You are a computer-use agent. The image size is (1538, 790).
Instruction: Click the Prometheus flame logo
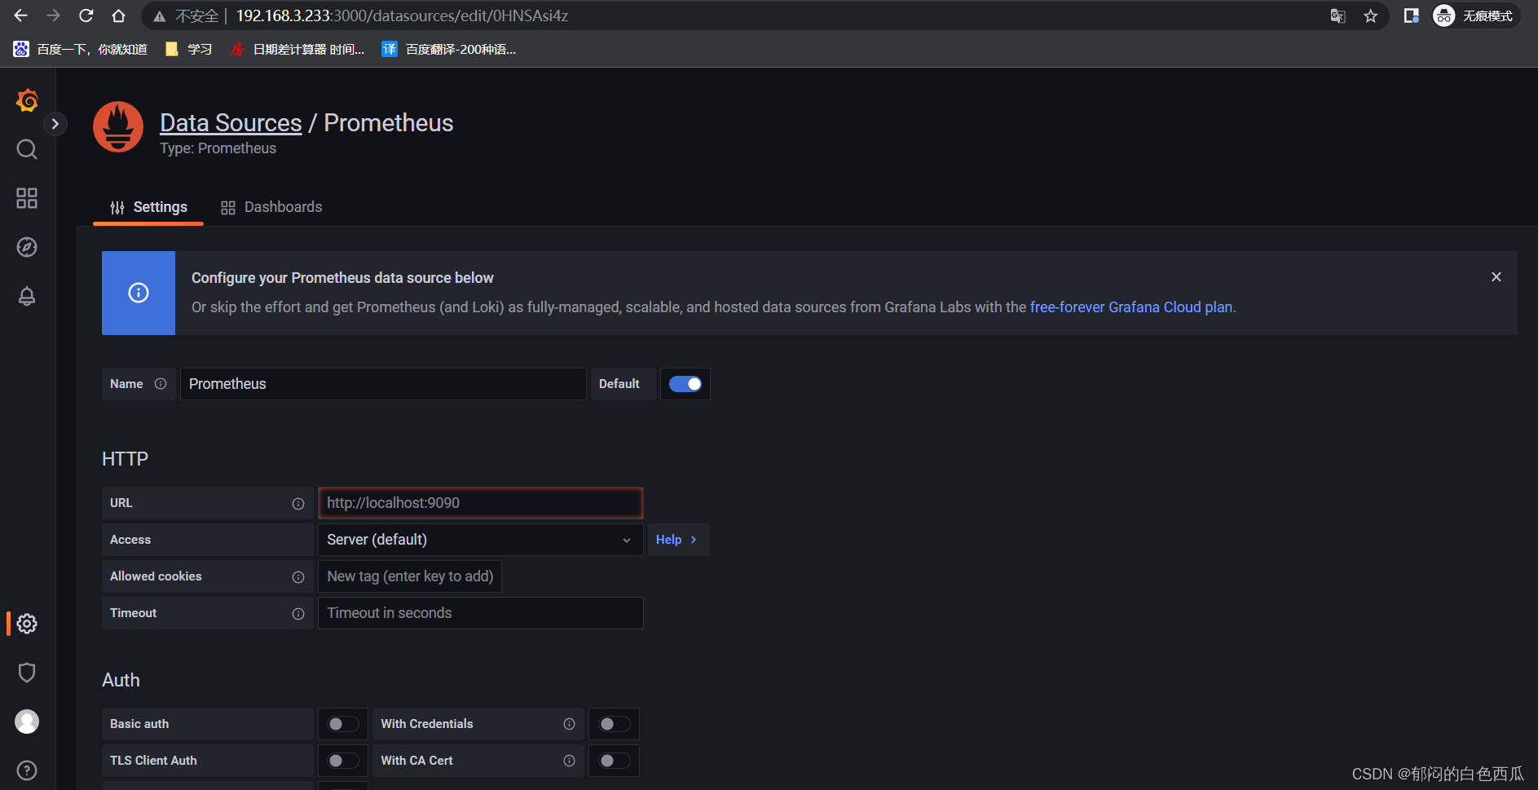coord(118,126)
